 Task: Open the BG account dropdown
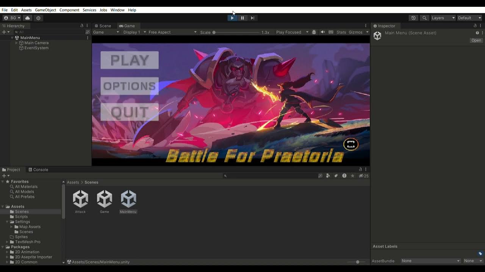tap(12, 18)
